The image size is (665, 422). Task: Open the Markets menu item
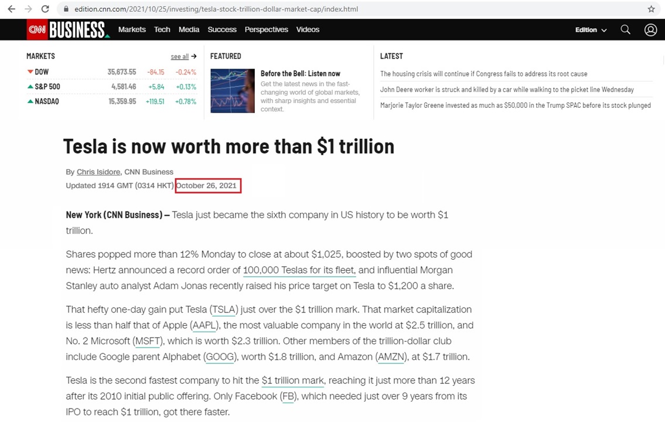click(x=132, y=30)
